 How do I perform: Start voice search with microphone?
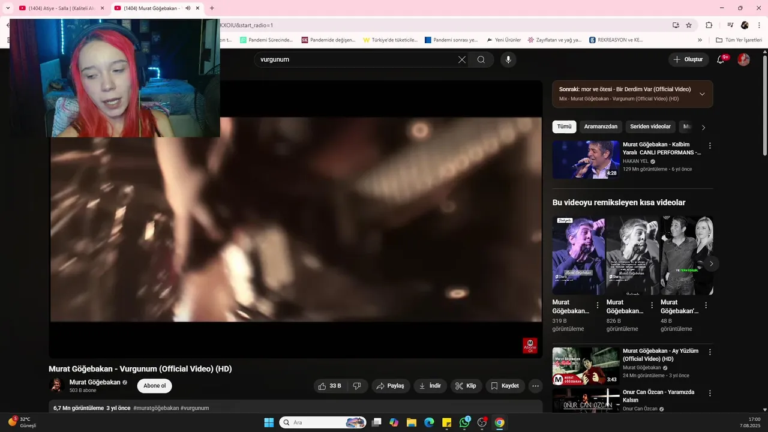point(508,59)
